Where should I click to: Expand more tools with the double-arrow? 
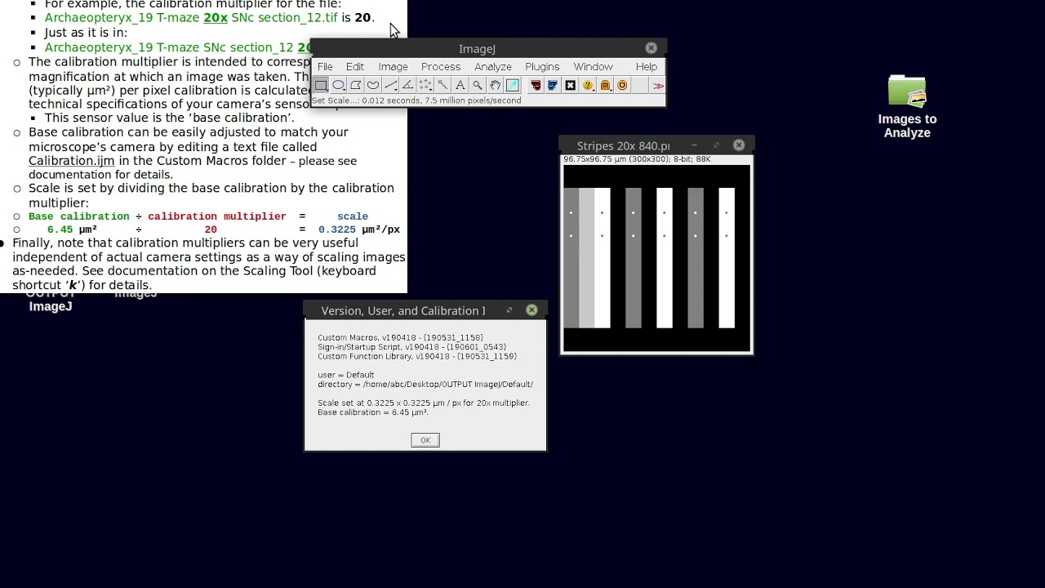point(658,85)
